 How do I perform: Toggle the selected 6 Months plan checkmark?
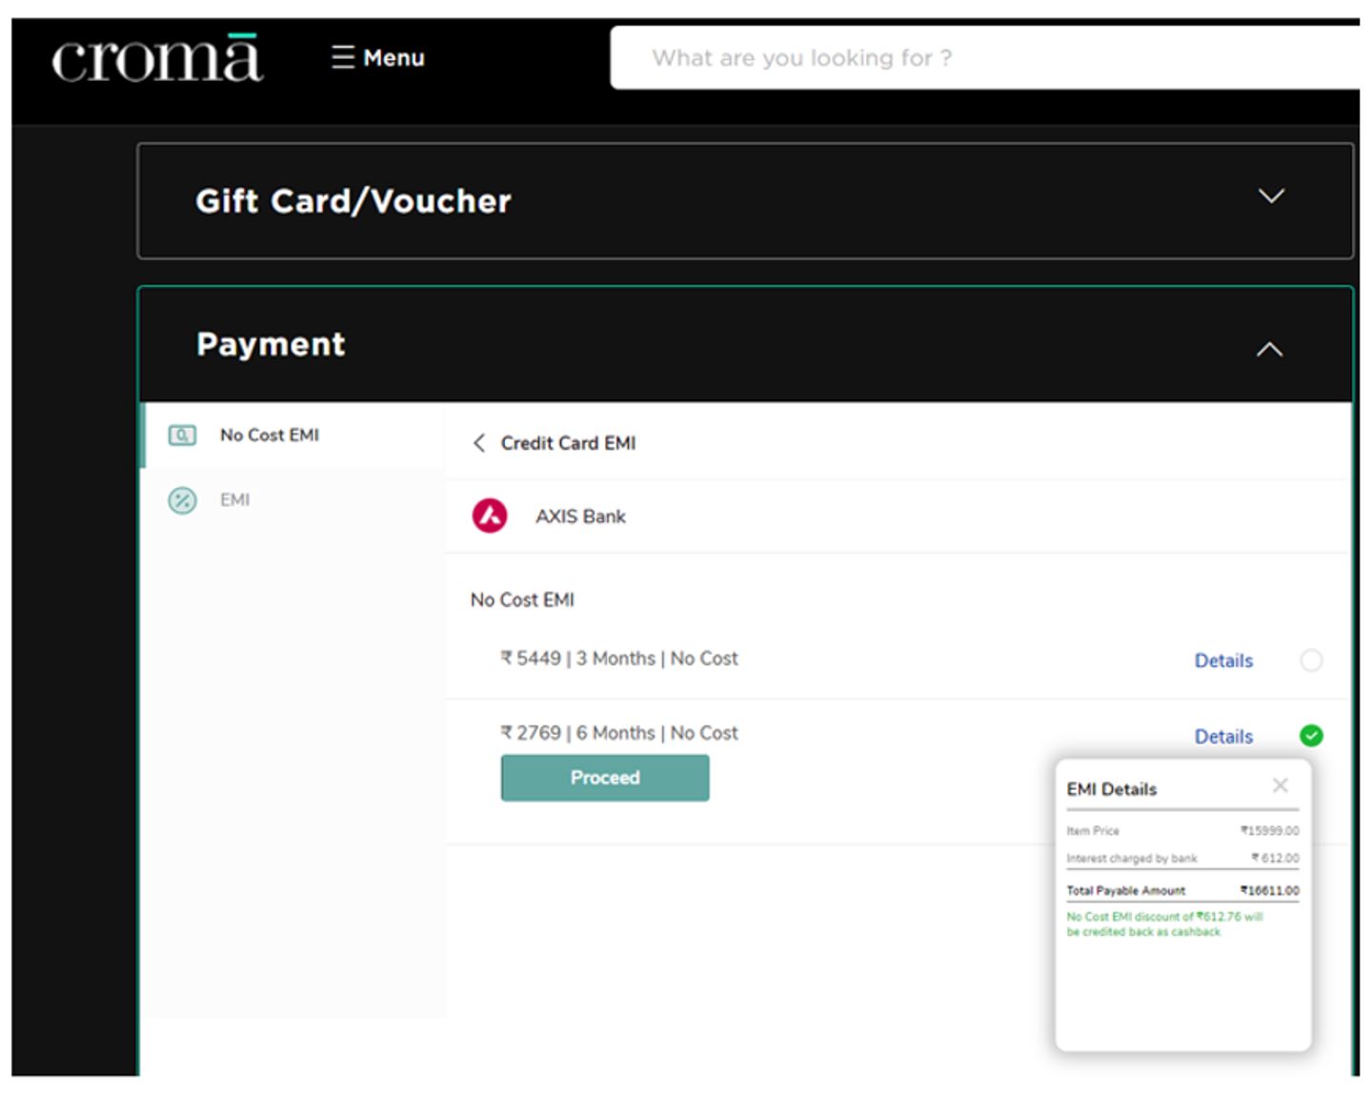(x=1311, y=736)
